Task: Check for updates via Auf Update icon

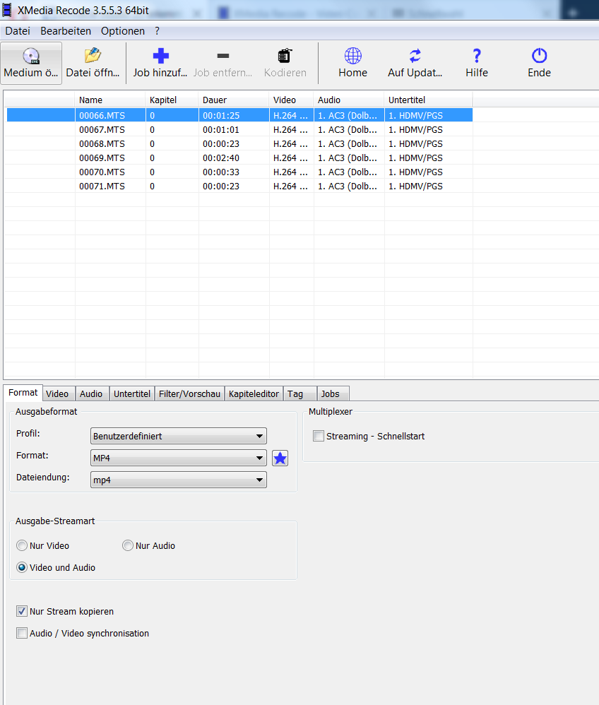Action: pyautogui.click(x=415, y=56)
